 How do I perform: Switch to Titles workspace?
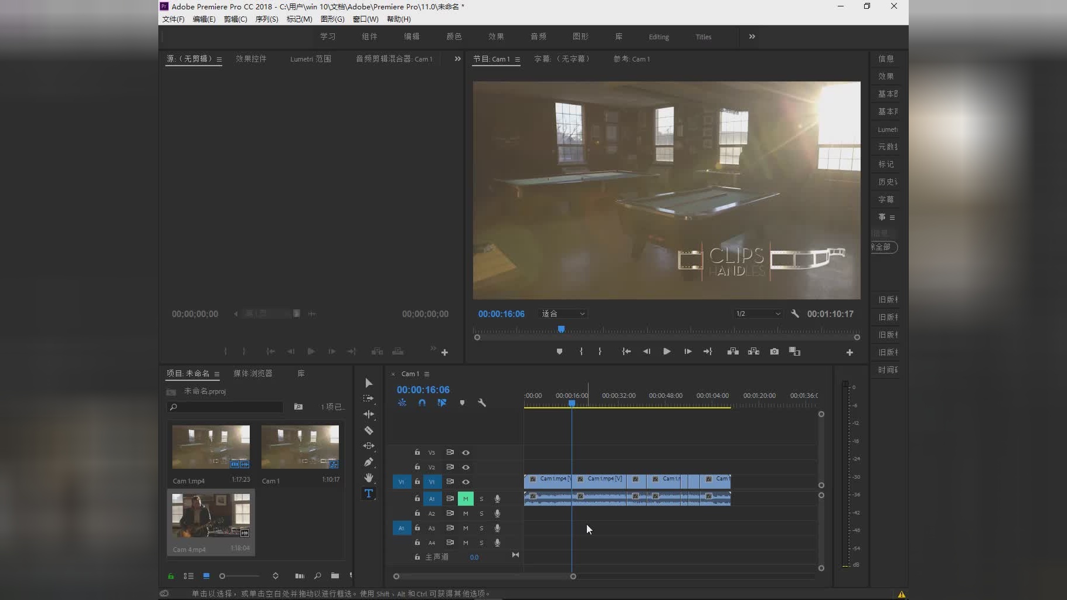pos(704,37)
